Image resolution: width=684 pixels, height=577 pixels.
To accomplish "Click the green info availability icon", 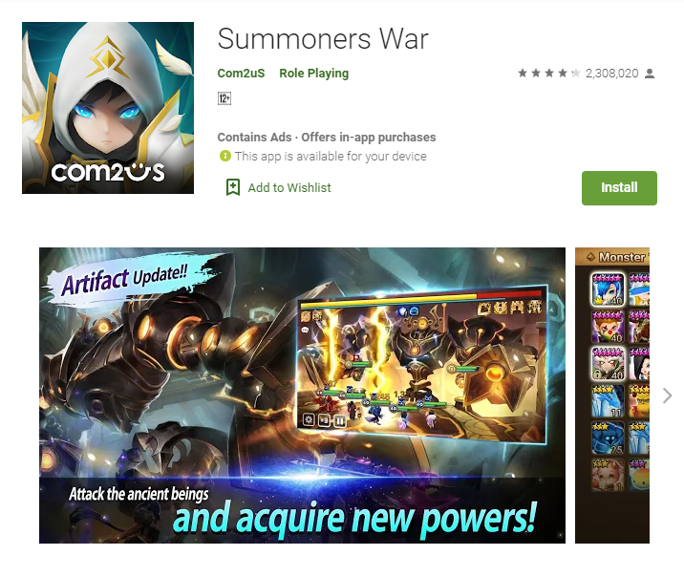I will coord(225,156).
